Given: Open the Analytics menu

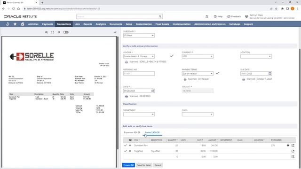Looking at the screenshot, I should [101, 24].
